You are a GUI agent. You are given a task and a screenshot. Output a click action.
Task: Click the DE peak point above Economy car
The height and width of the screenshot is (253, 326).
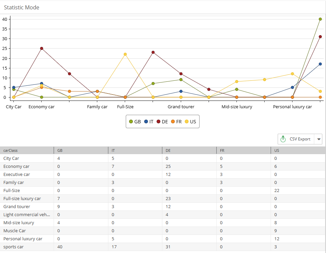[x=42, y=48]
